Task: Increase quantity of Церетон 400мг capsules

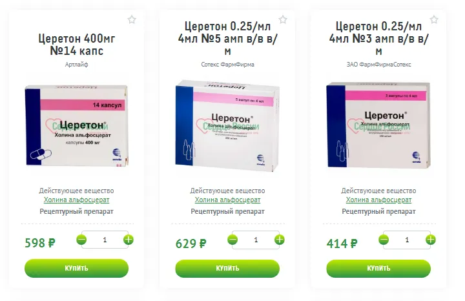Action: click(129, 240)
